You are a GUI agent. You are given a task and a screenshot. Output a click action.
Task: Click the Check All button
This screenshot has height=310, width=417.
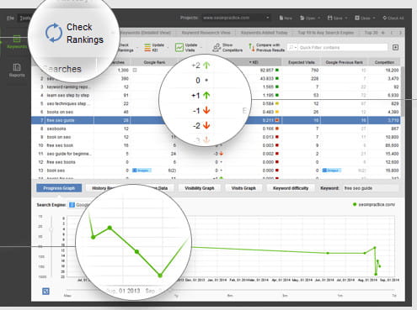pos(393,18)
